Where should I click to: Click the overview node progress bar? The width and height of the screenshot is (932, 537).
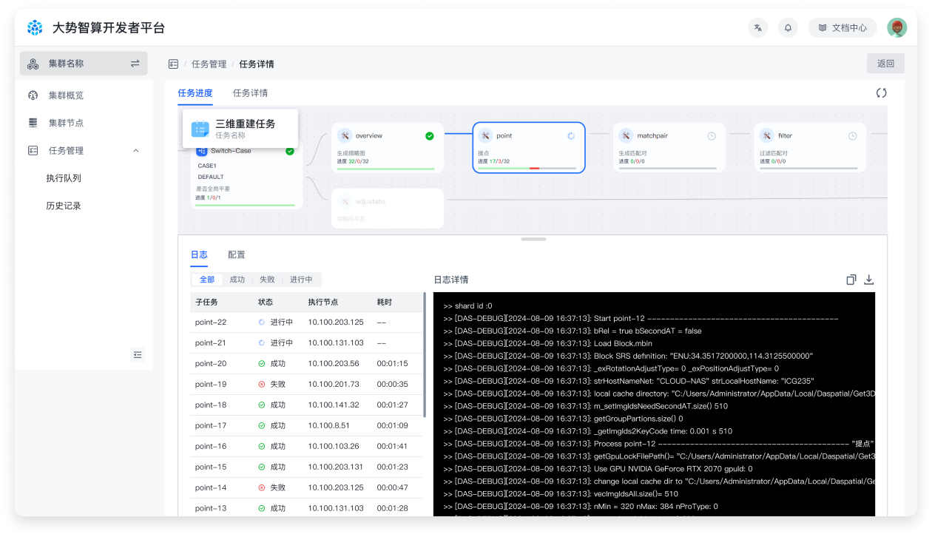[386, 169]
